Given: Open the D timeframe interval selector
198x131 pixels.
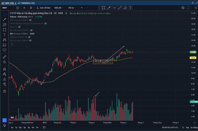Looking at the screenshot, I should tap(24, 8).
